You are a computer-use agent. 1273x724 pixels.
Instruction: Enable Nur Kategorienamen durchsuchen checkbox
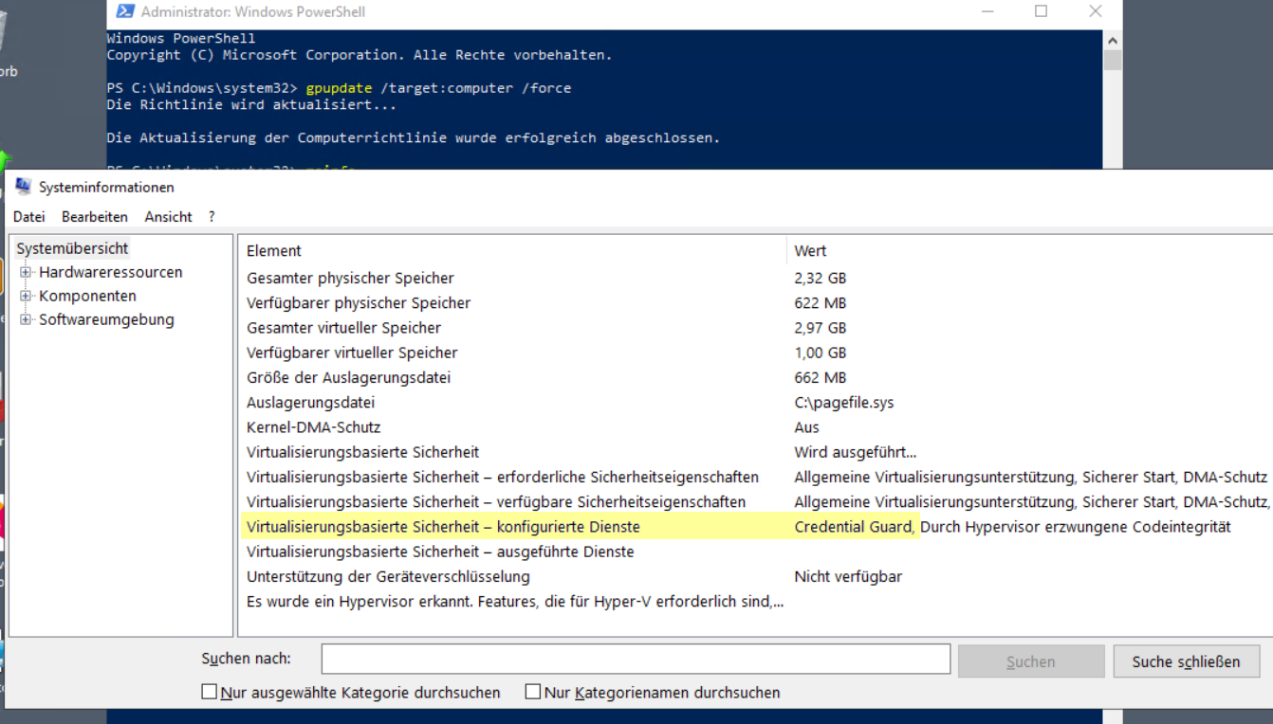point(533,692)
